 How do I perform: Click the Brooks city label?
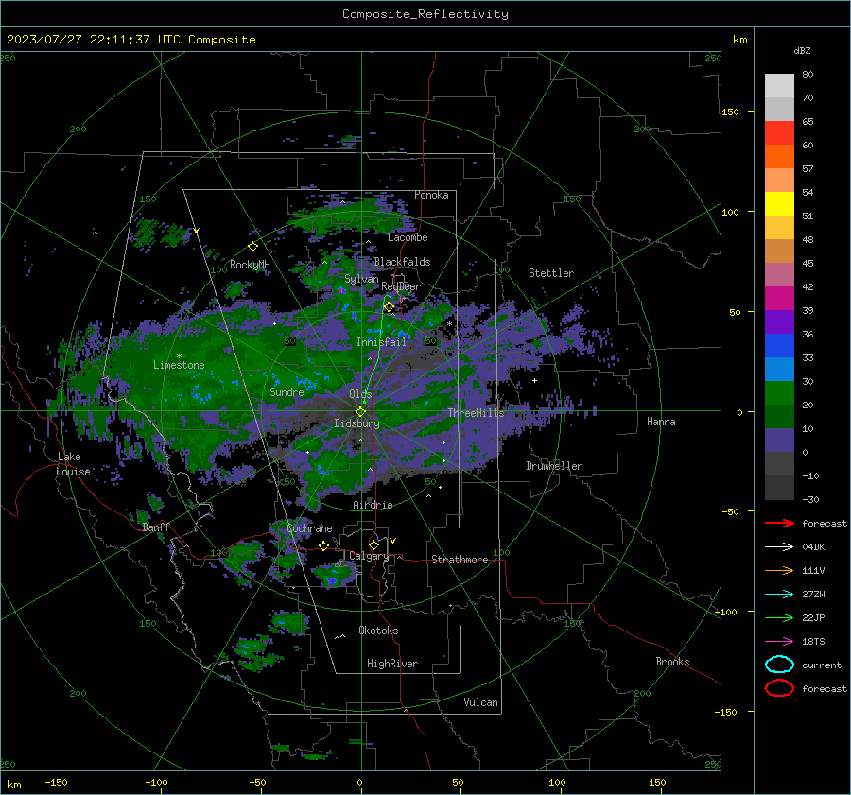(672, 662)
